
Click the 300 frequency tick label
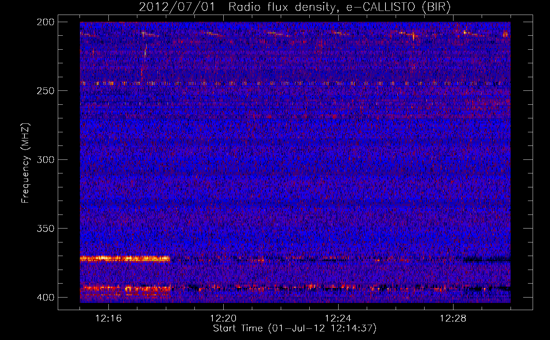pos(45,159)
